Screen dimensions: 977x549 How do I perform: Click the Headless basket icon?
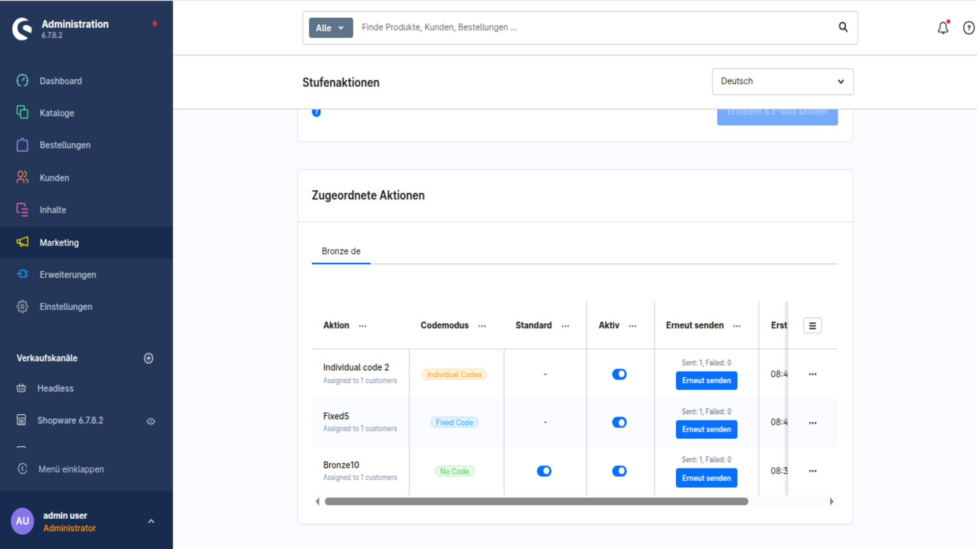[x=21, y=388]
